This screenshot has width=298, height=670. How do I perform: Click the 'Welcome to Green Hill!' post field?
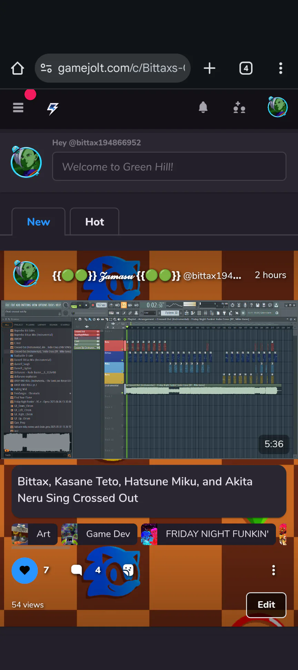click(169, 167)
